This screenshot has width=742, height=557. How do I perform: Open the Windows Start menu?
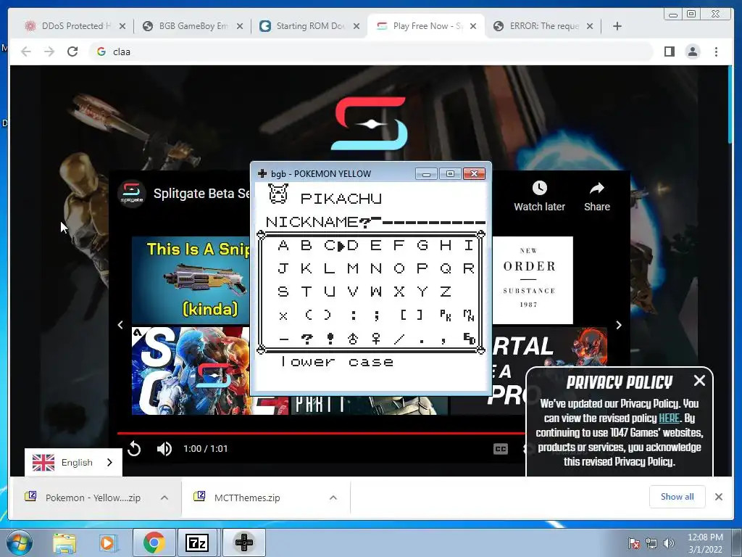coord(19,542)
